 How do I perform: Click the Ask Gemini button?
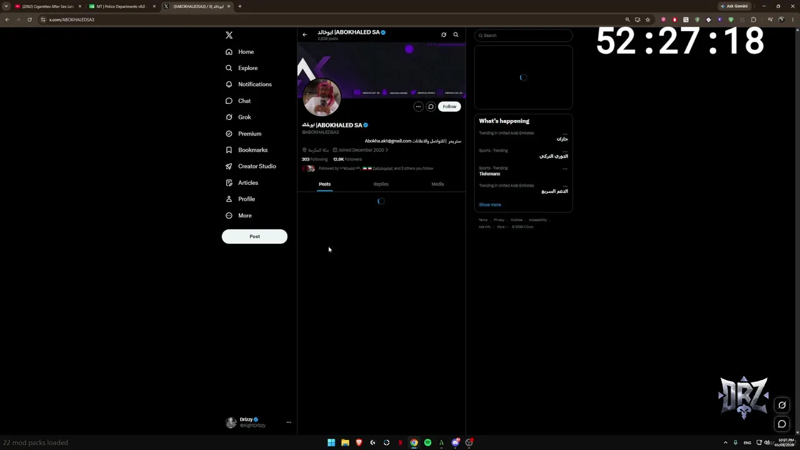(734, 6)
